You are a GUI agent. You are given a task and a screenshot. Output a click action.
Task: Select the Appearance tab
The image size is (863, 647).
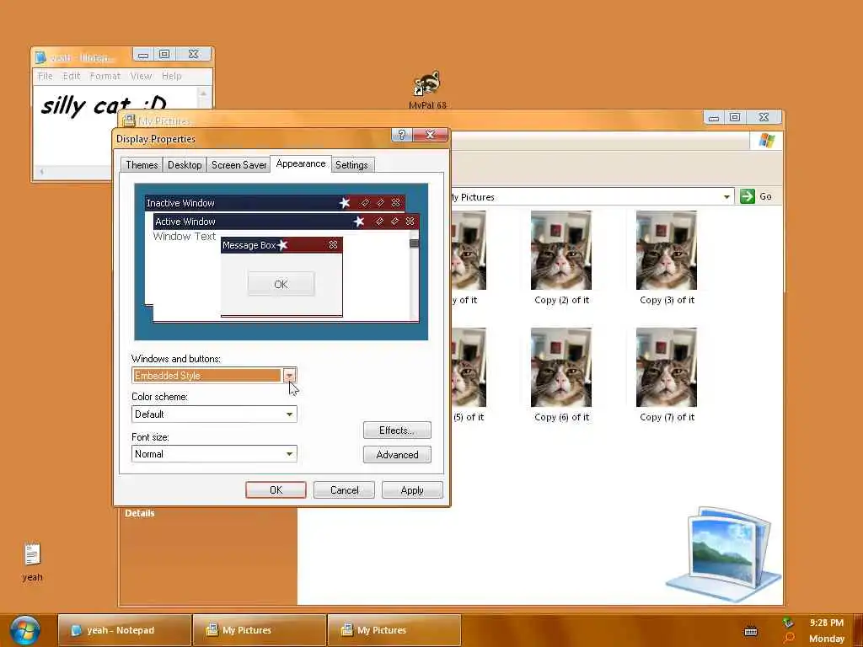301,164
